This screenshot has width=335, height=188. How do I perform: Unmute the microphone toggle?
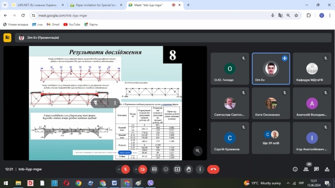(126, 169)
